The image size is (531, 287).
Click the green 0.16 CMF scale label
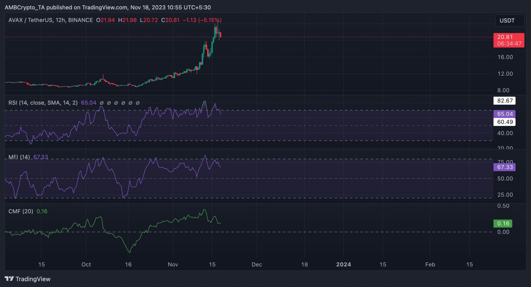click(503, 224)
